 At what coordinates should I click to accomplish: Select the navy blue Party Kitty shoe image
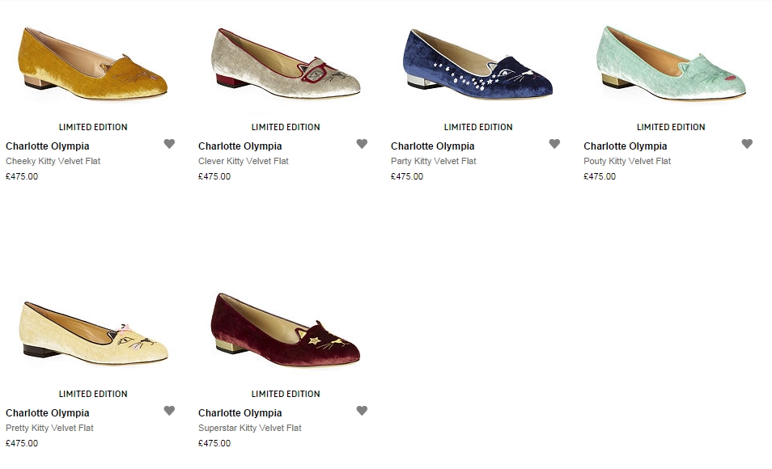[478, 64]
